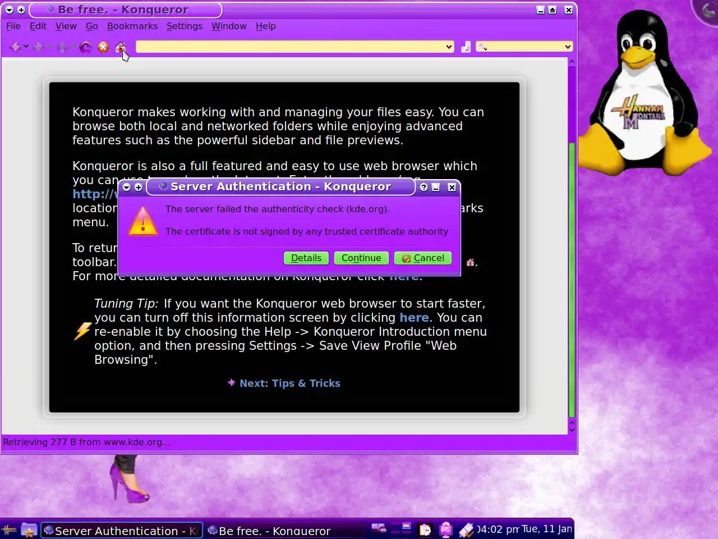Click the 'not signed by any trusted' message
The width and height of the screenshot is (718, 539).
coord(307,231)
